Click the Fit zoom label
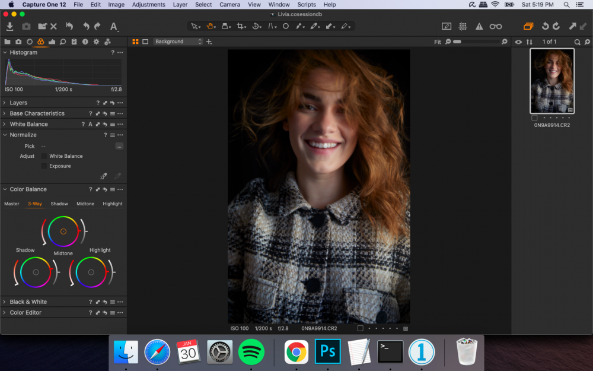The image size is (593, 371). (x=438, y=42)
